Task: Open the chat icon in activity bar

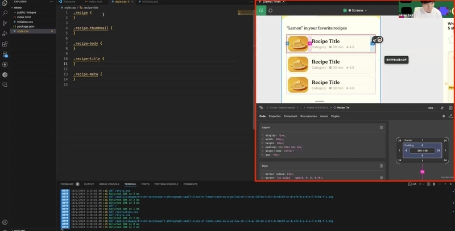Action: pos(5,85)
